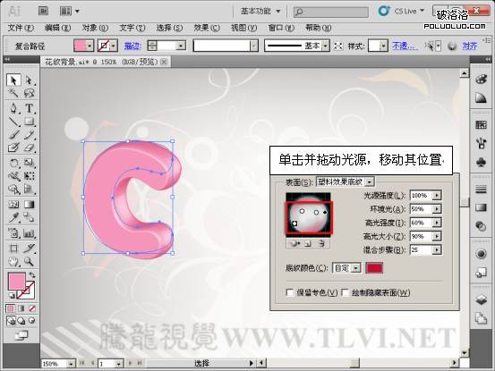Open the 150% zoom level dropdown
The width and height of the screenshot is (495, 371).
tap(71, 364)
